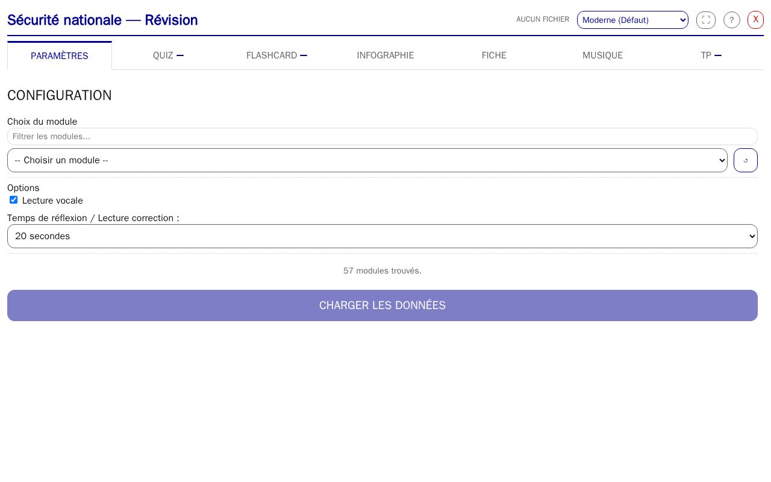771x482 pixels.
Task: Select the Fiche tab
Action: (494, 55)
